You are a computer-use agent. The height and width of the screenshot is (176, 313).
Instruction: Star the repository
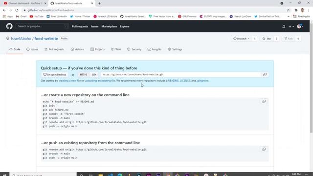click(267, 39)
